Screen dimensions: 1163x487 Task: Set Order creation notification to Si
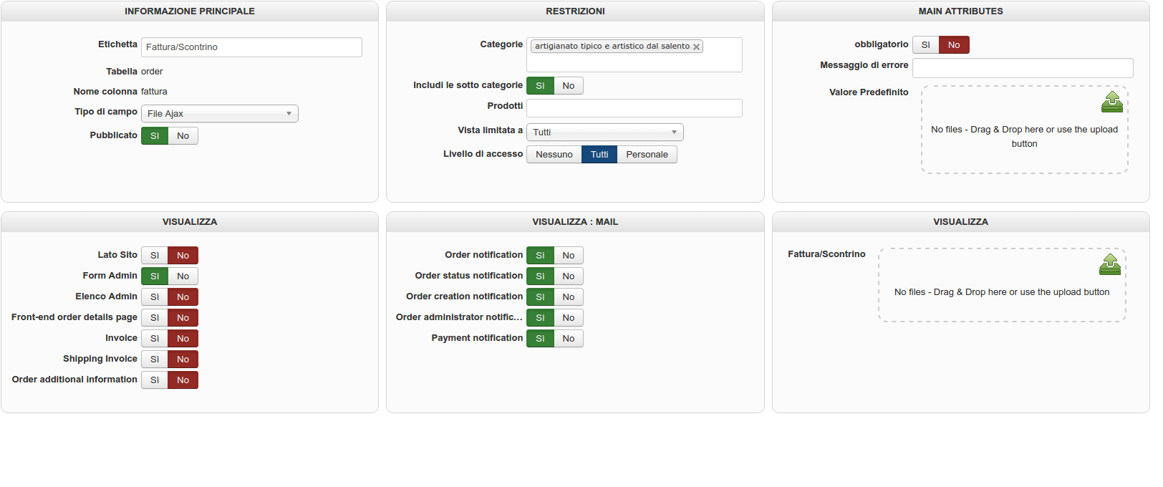540,297
